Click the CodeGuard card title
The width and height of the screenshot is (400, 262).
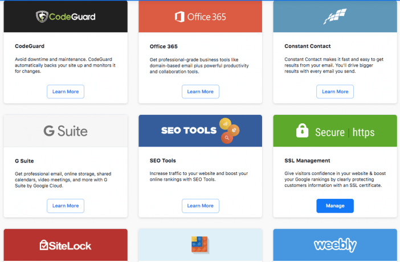tap(30, 46)
